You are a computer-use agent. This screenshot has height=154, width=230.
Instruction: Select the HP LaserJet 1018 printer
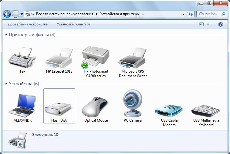tap(59, 57)
